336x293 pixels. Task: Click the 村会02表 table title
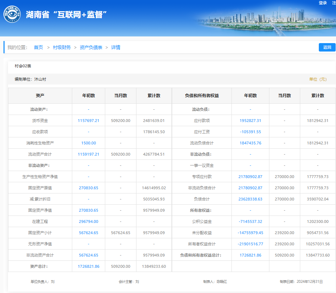pos(23,66)
